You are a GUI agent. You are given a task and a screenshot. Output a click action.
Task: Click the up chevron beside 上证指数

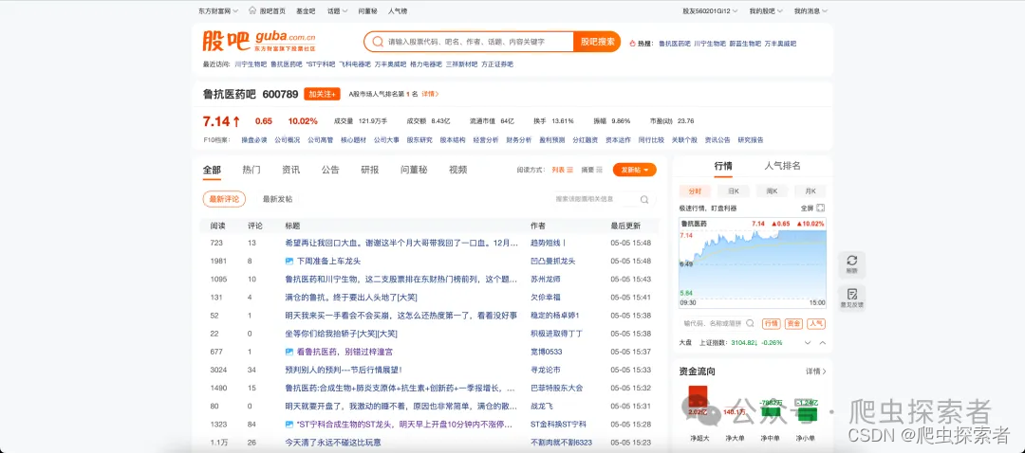click(822, 343)
